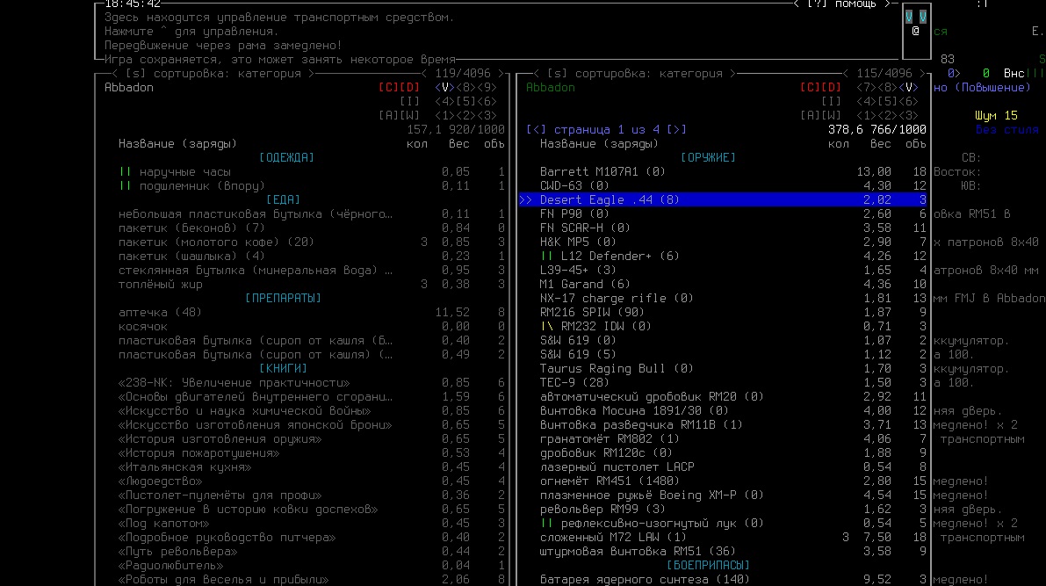Select [C] container source in left pane
This screenshot has height=586, width=1046.
coord(389,88)
